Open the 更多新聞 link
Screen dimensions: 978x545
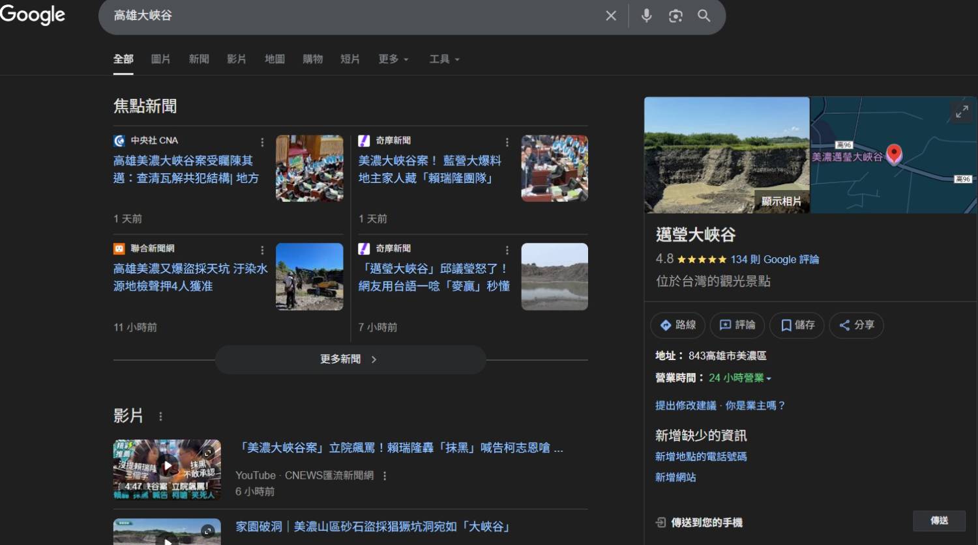pyautogui.click(x=349, y=359)
